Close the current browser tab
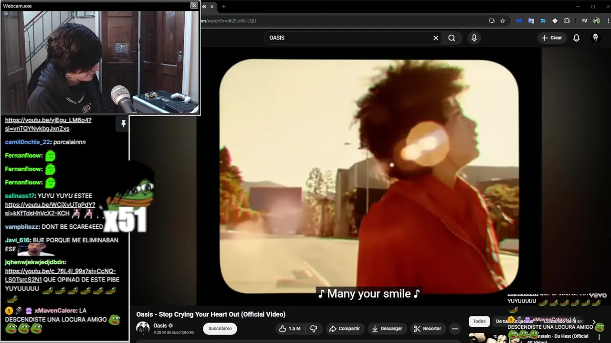The image size is (611, 343). (212, 6)
